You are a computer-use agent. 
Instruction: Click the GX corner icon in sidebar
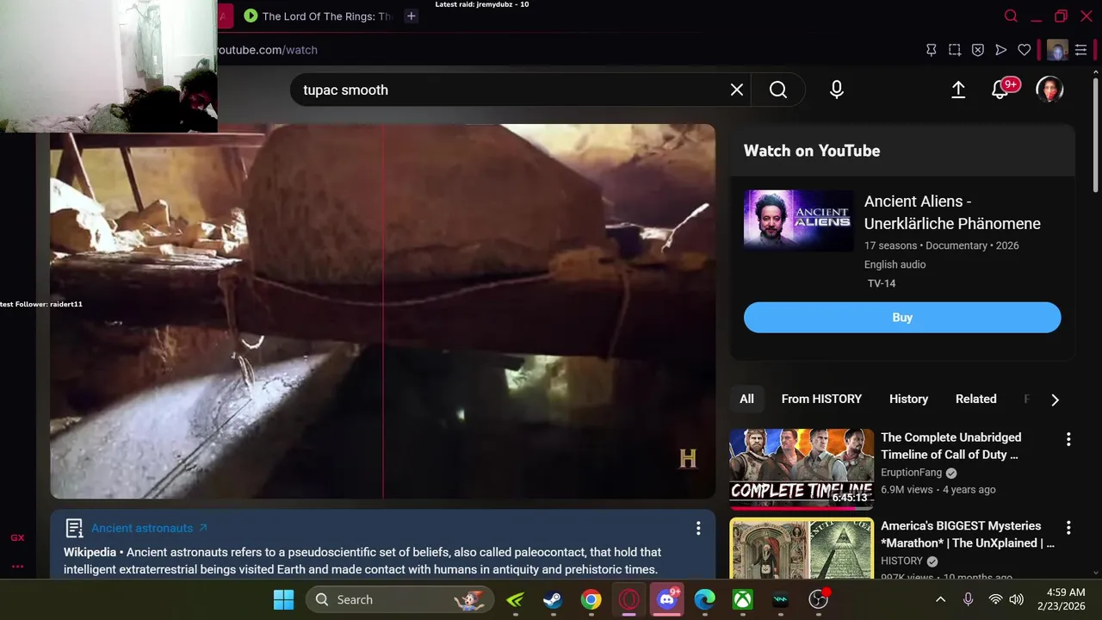[17, 537]
